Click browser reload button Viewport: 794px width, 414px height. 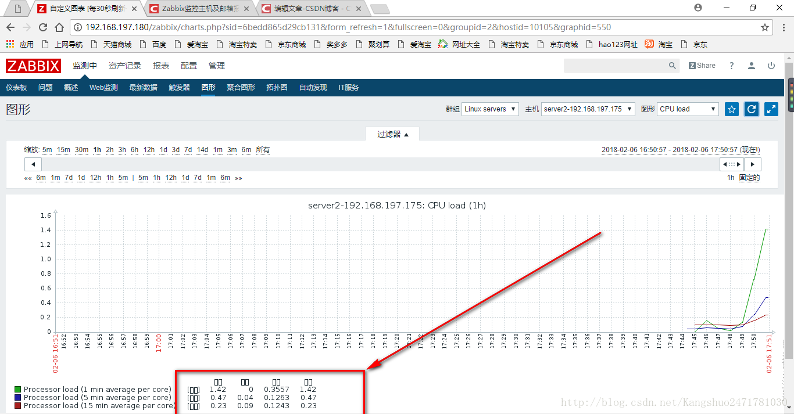43,27
